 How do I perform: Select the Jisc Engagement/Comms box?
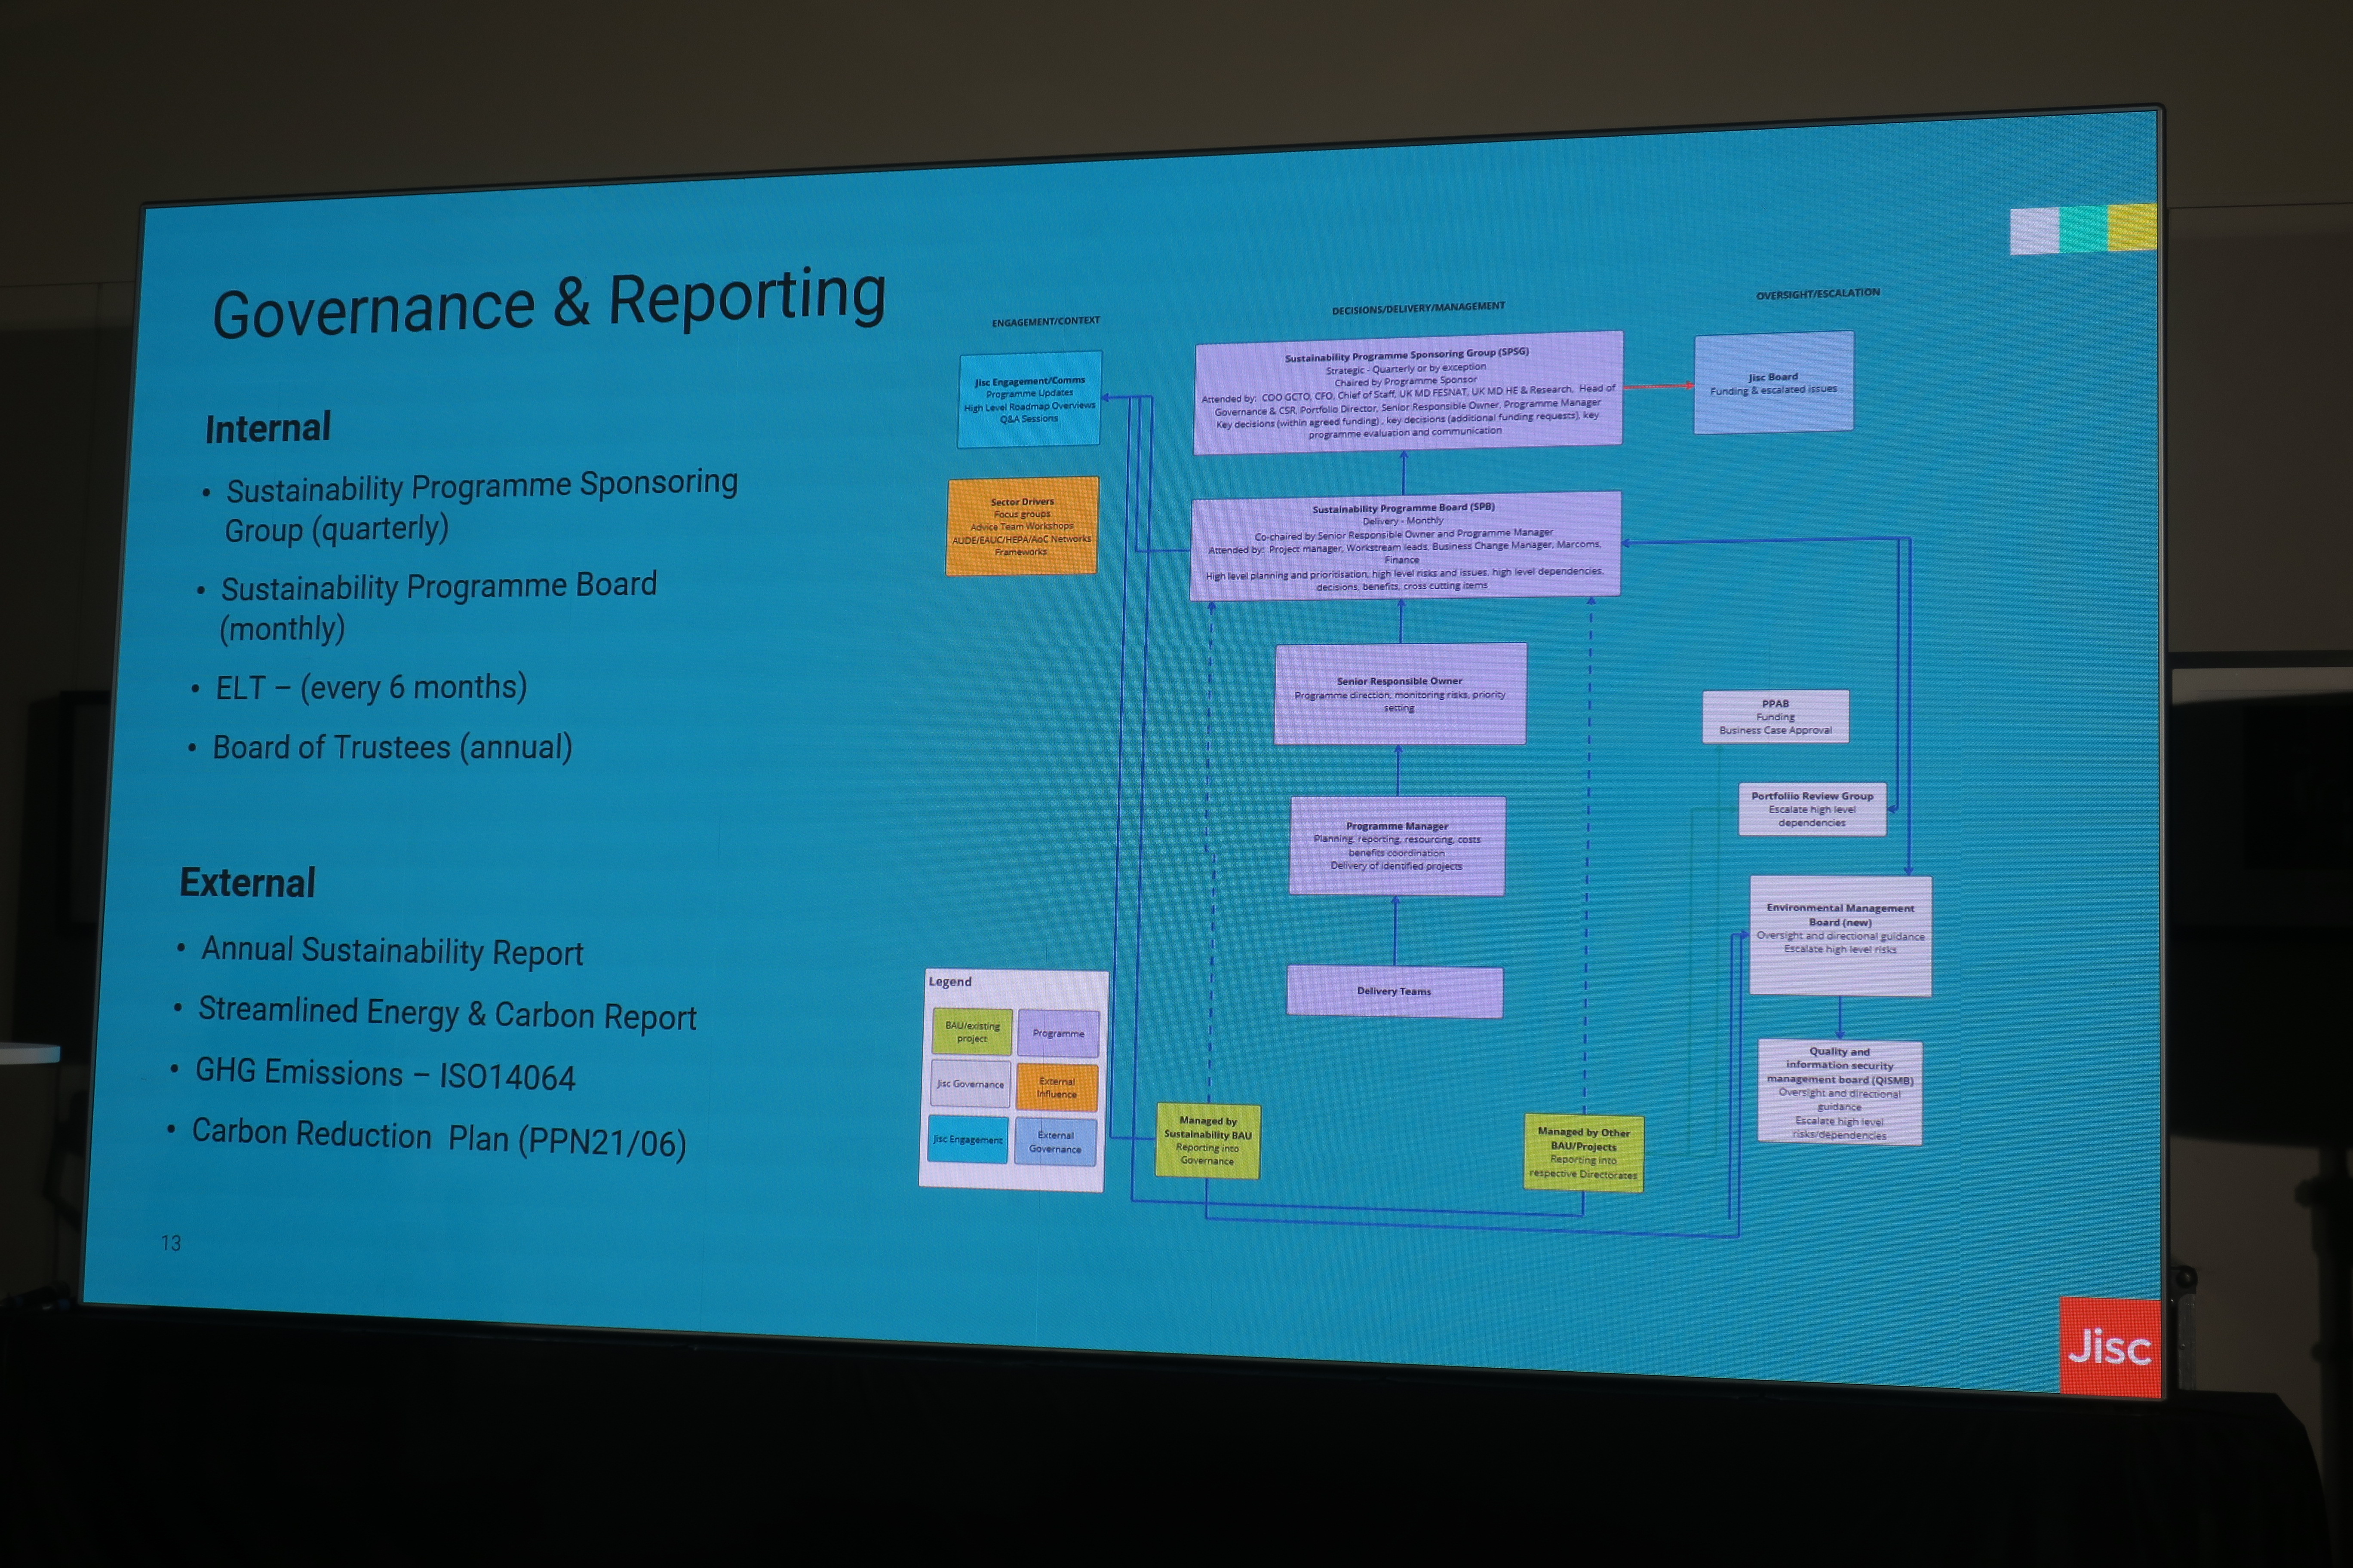coord(1029,399)
